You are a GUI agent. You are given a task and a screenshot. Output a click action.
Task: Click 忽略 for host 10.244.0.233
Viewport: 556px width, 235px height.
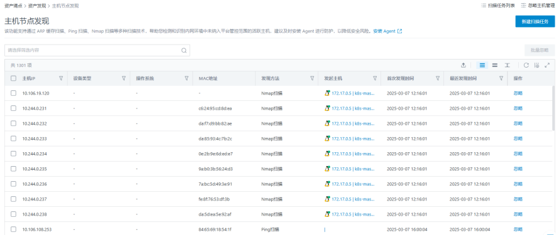coord(518,138)
